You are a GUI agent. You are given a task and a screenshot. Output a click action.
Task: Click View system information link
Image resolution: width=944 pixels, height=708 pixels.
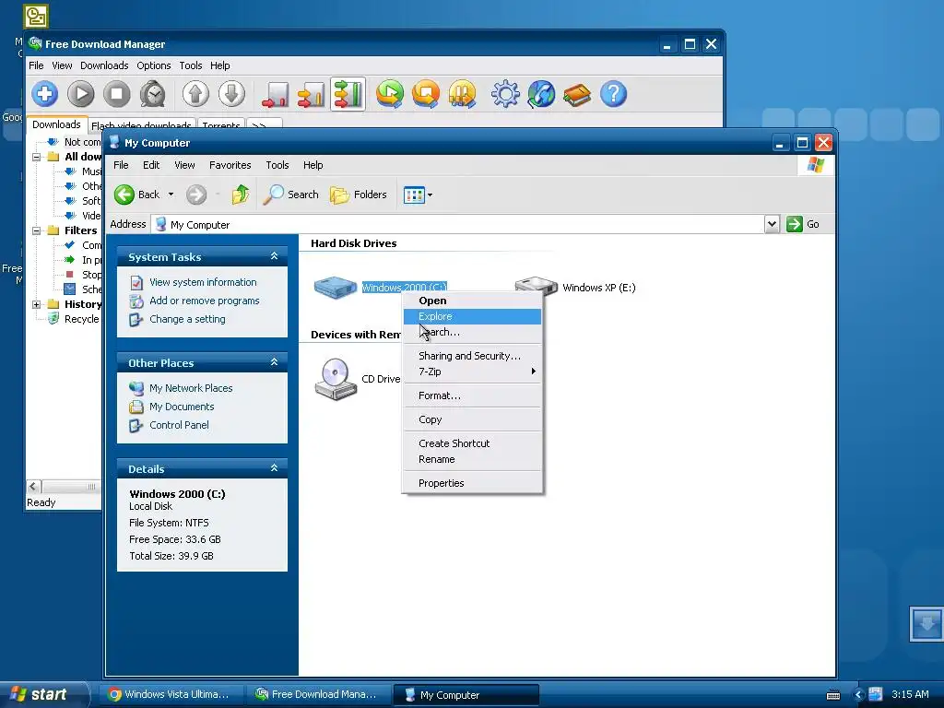(203, 282)
